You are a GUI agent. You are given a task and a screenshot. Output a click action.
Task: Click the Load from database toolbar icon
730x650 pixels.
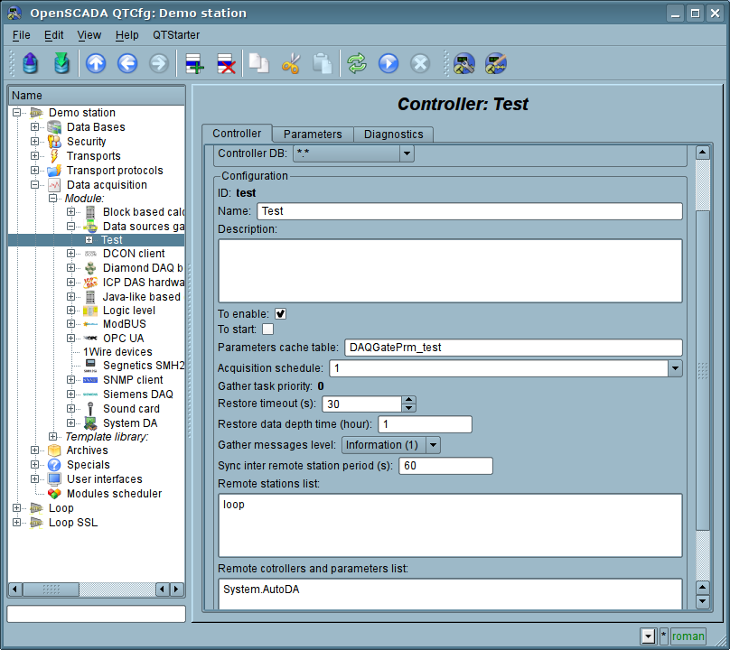(x=31, y=63)
